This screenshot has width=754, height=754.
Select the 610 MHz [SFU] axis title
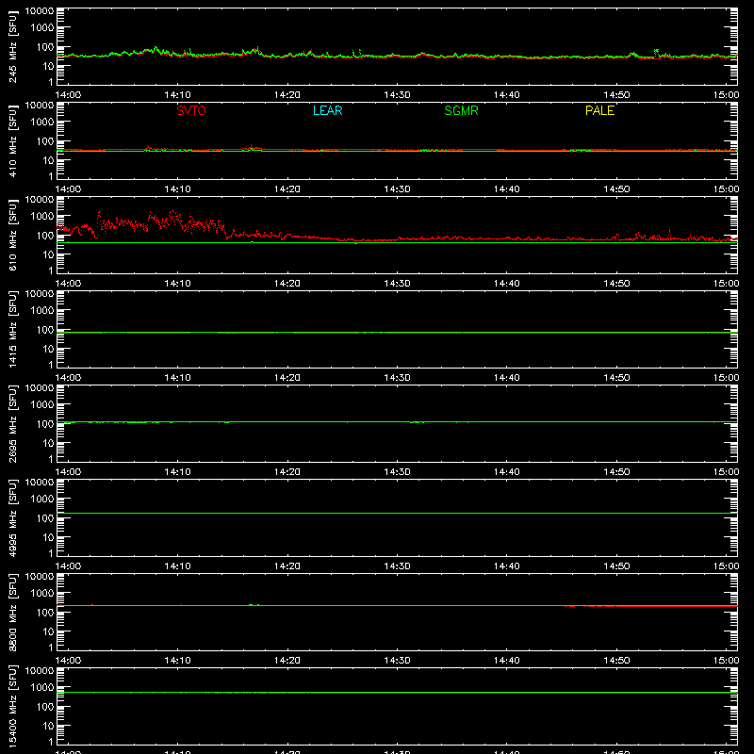click(x=12, y=236)
